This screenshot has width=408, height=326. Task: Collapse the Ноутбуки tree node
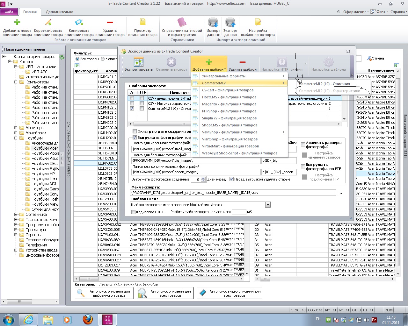tap(16, 138)
